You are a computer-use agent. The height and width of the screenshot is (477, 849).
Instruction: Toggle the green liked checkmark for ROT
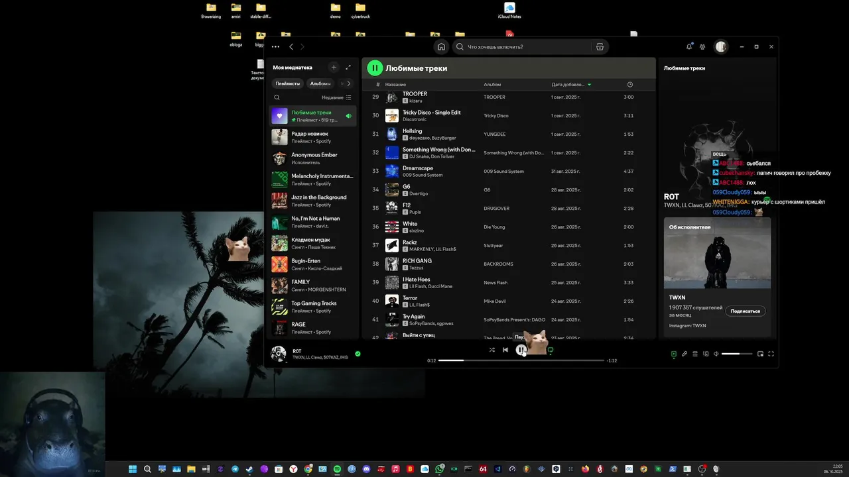point(358,354)
